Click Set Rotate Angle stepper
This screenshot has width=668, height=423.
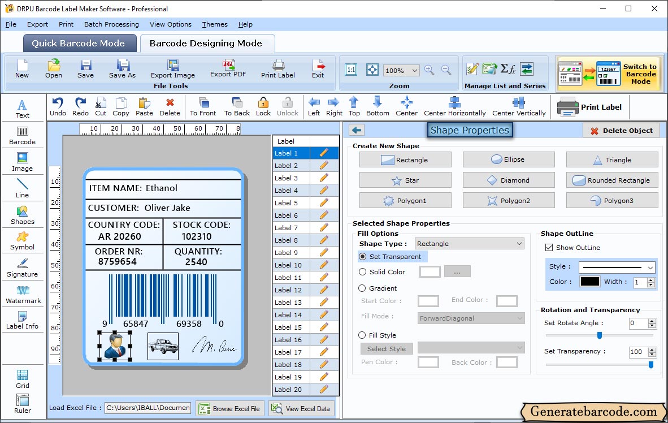[x=652, y=323]
